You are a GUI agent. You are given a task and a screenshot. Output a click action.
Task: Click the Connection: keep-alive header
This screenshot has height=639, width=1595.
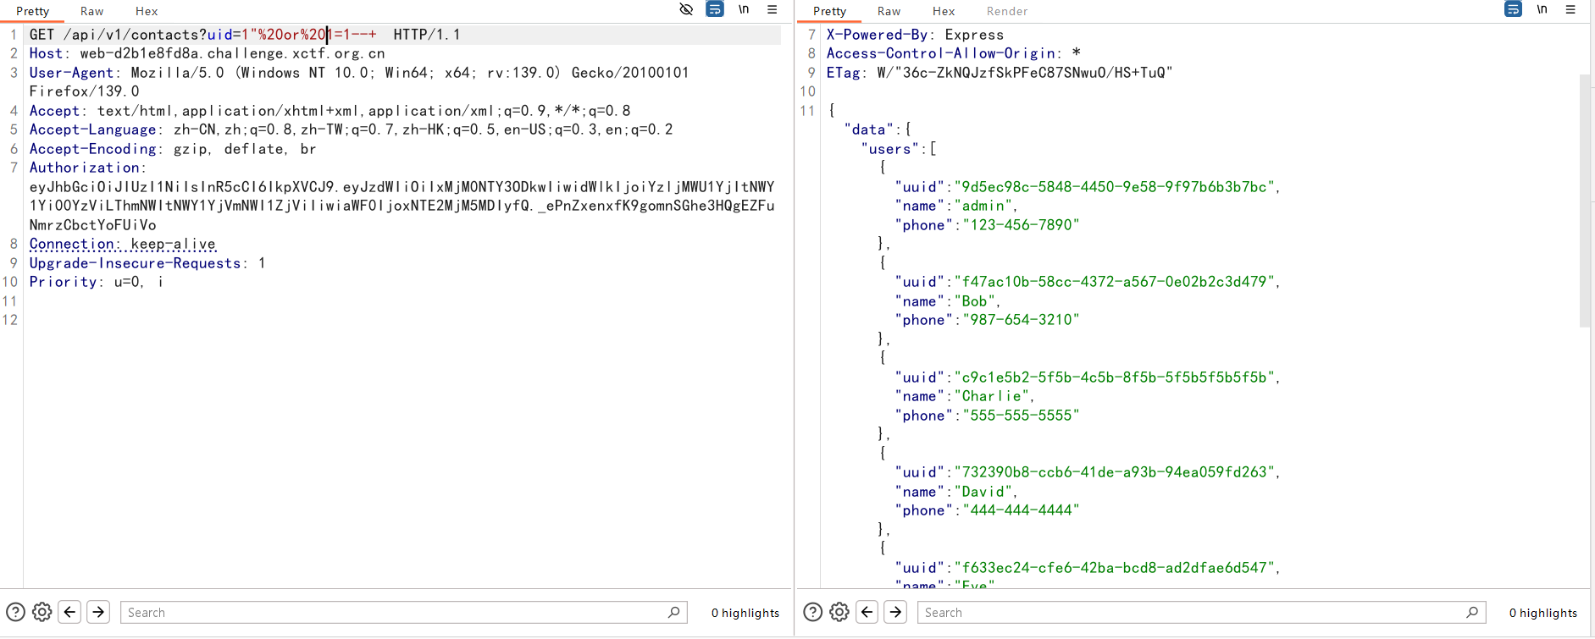[x=123, y=244]
